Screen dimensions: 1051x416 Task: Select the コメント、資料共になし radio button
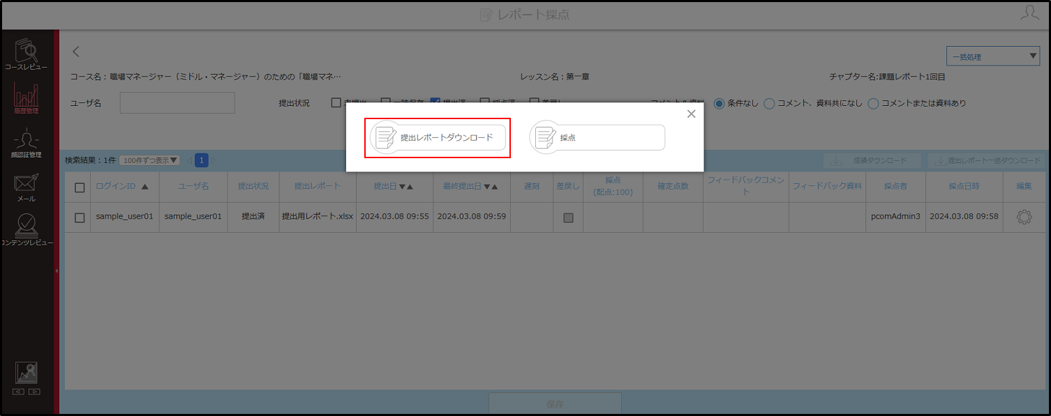click(x=769, y=103)
